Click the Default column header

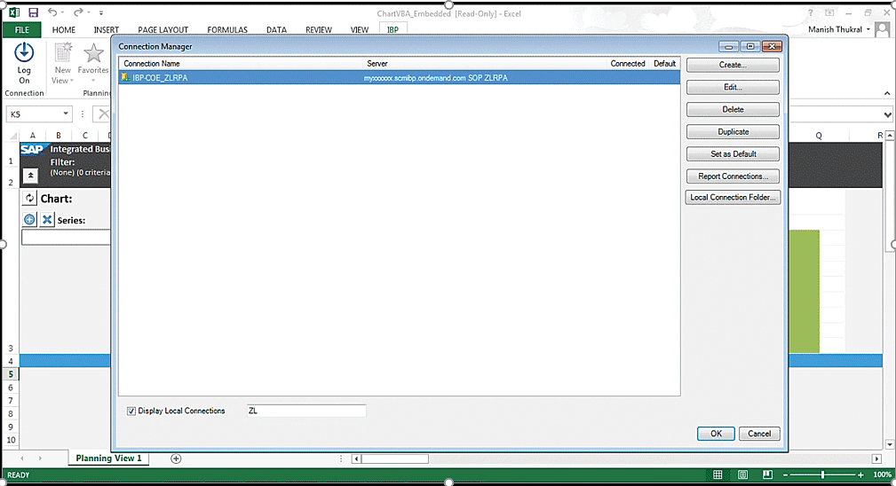point(664,63)
